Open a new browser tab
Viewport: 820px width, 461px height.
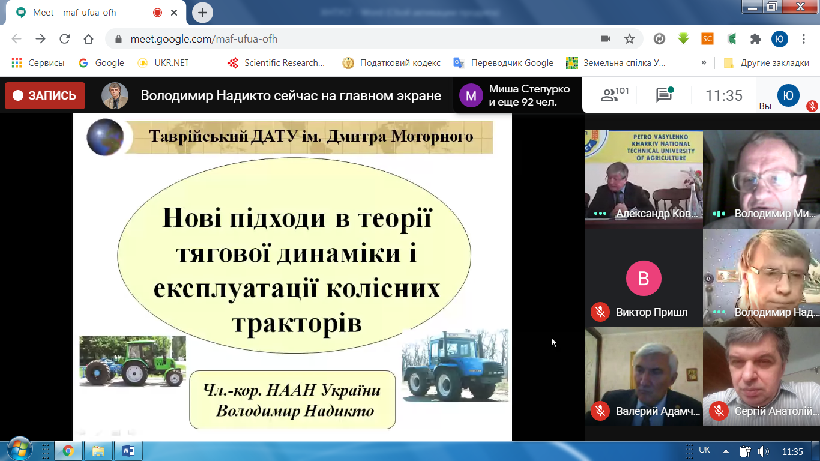[x=202, y=12]
